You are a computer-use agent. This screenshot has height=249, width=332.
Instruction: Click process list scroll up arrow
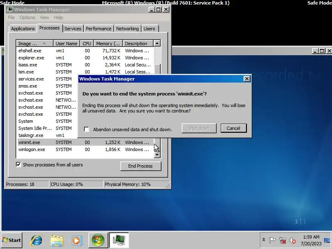(157, 44)
